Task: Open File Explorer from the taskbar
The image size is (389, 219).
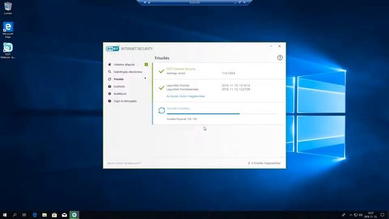Action: pos(44,215)
